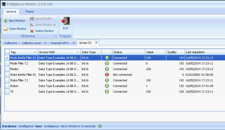This screenshot has height=130, width=225.
Task: Click the Save Monitor disk icon
Action: click(32, 19)
